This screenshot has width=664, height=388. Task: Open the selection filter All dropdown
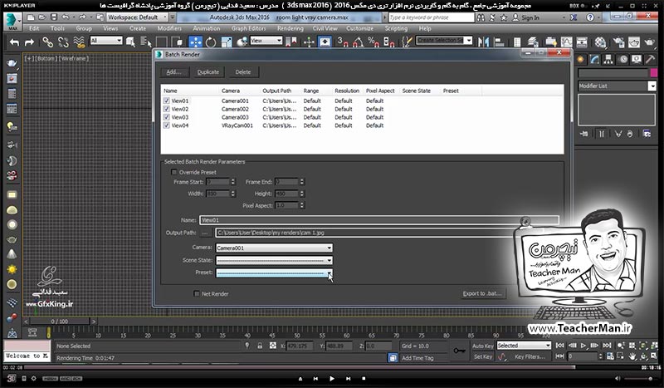point(106,41)
